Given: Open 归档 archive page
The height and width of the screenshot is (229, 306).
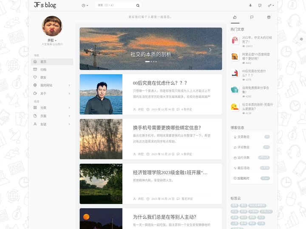Looking at the screenshot, I should pos(52,70).
